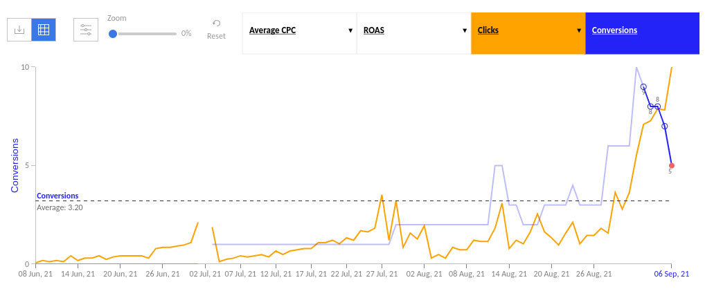
Task: Toggle the table grid view icon
Action: point(44,30)
